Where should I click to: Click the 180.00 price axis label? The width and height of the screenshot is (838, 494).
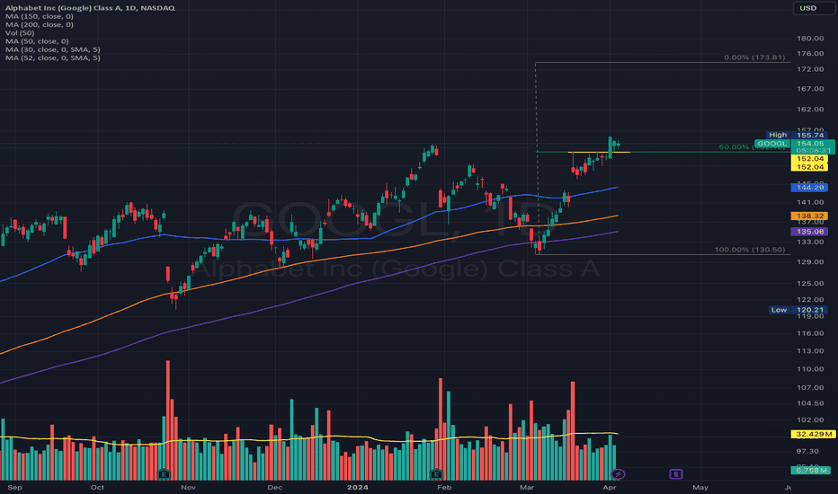[810, 39]
